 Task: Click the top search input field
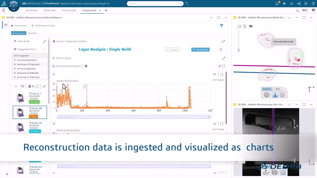[x=155, y=4]
